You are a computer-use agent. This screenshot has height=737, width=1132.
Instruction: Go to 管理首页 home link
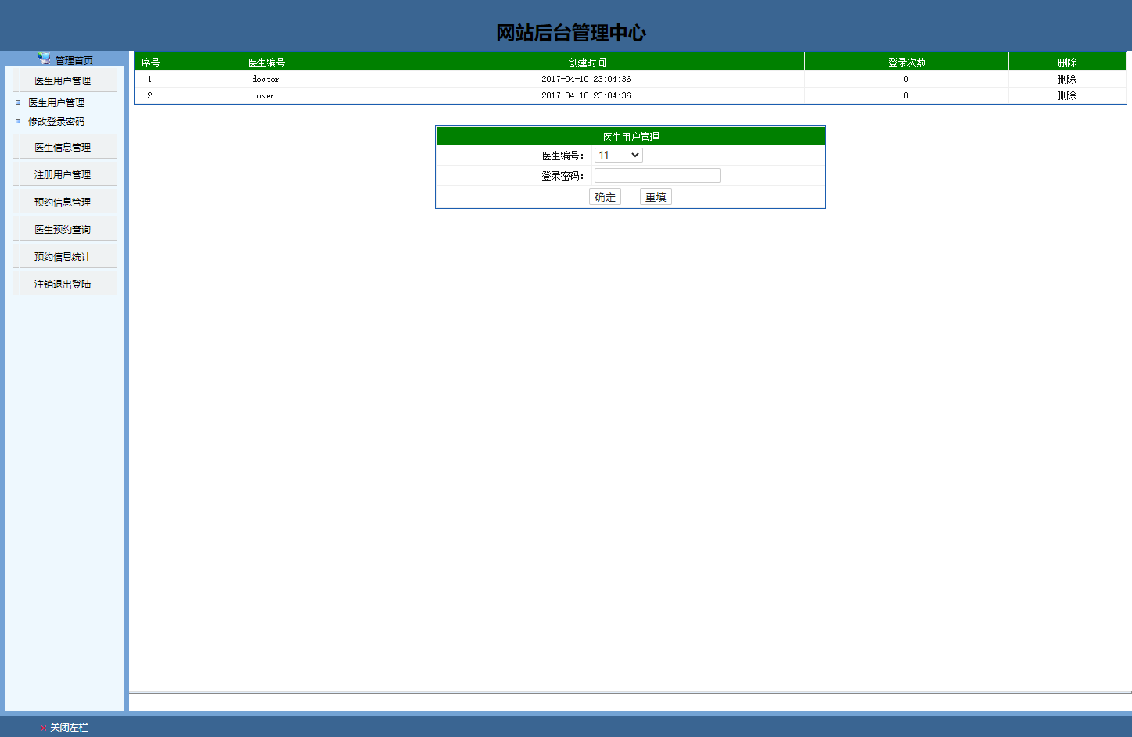74,60
